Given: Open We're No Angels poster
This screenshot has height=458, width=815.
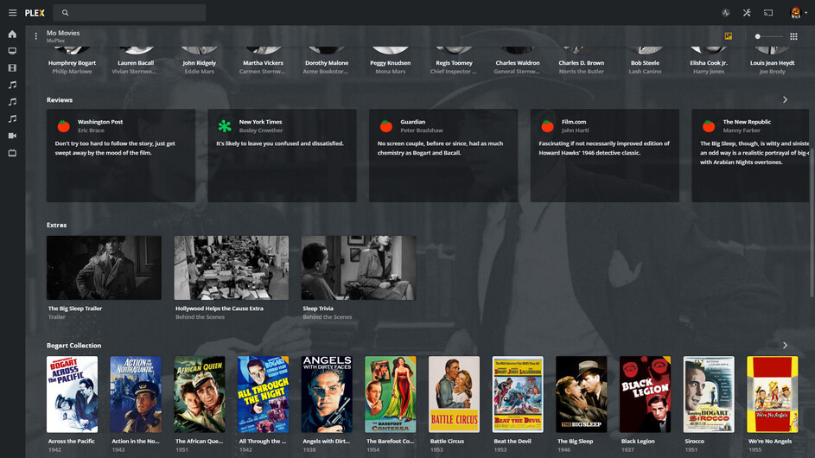Looking at the screenshot, I should (773, 394).
